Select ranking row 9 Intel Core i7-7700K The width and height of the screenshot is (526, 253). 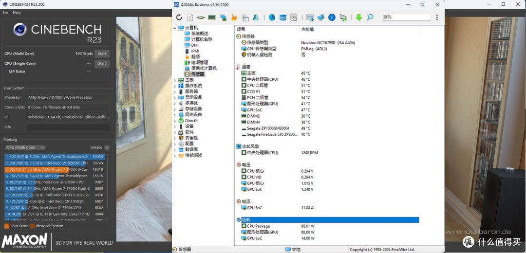pos(55,207)
